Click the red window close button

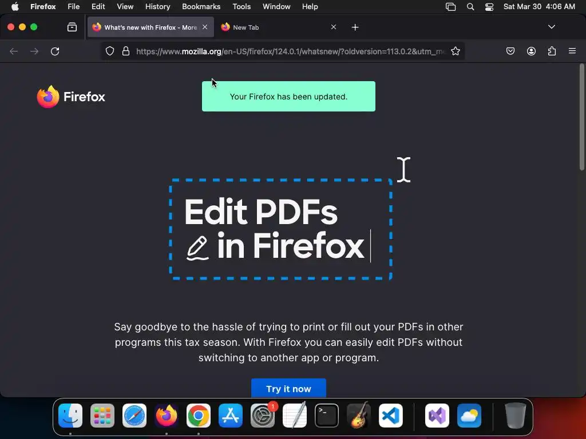tap(11, 27)
